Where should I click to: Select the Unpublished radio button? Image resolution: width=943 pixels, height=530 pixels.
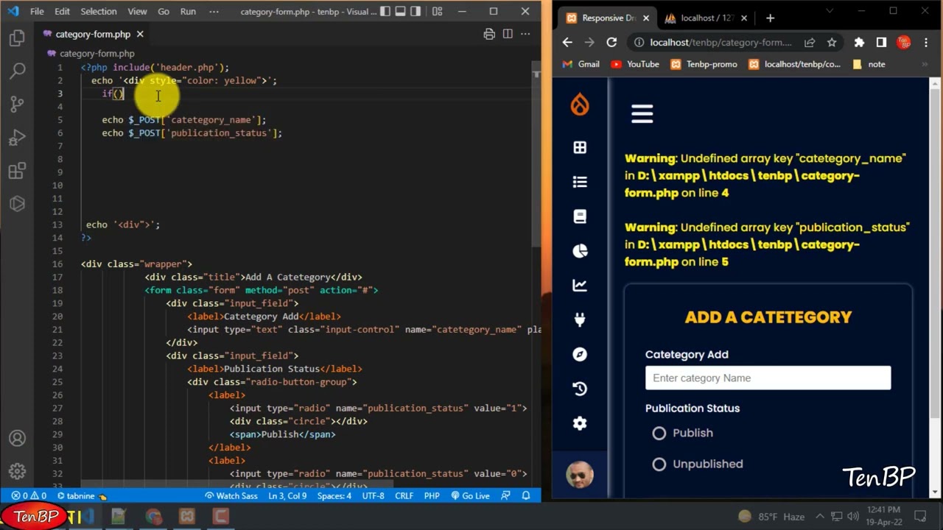[x=659, y=464]
